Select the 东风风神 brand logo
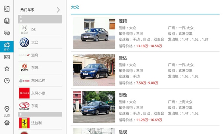Image resolution: width=224 pixels, height=134 pixels. [x=24, y=81]
